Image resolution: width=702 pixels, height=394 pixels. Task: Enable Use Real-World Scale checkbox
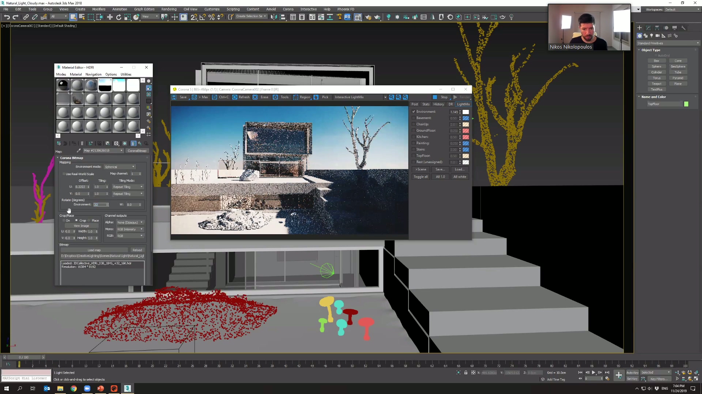pos(64,174)
